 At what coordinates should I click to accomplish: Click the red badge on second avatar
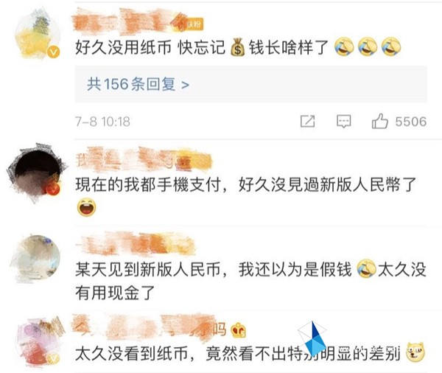point(53,189)
